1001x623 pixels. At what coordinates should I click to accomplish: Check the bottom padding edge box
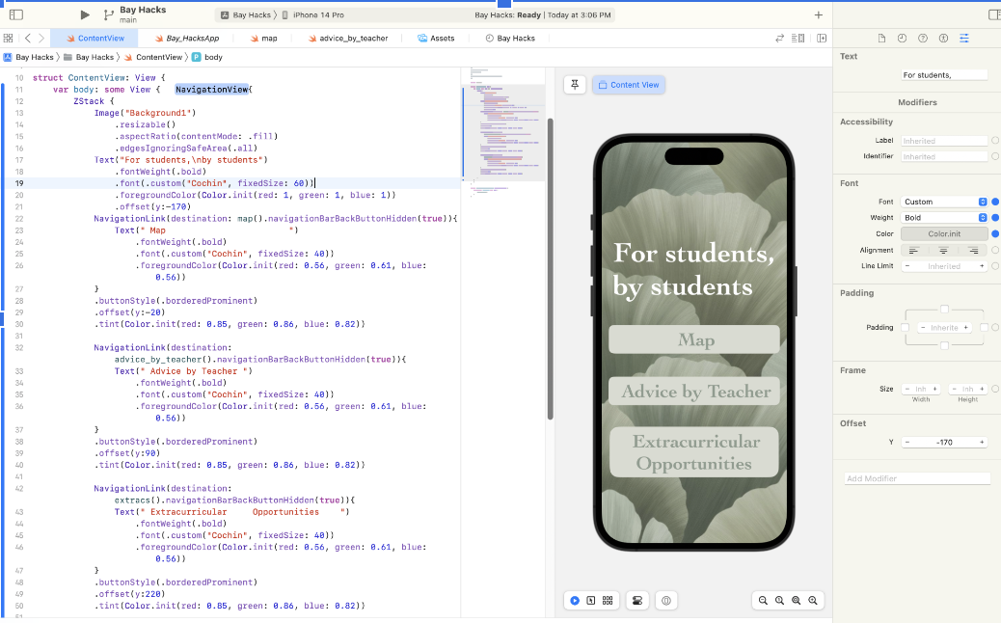pos(944,345)
